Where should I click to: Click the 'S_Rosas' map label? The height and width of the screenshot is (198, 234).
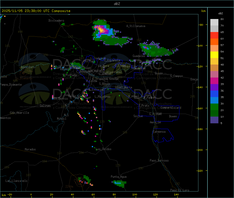click(105, 84)
